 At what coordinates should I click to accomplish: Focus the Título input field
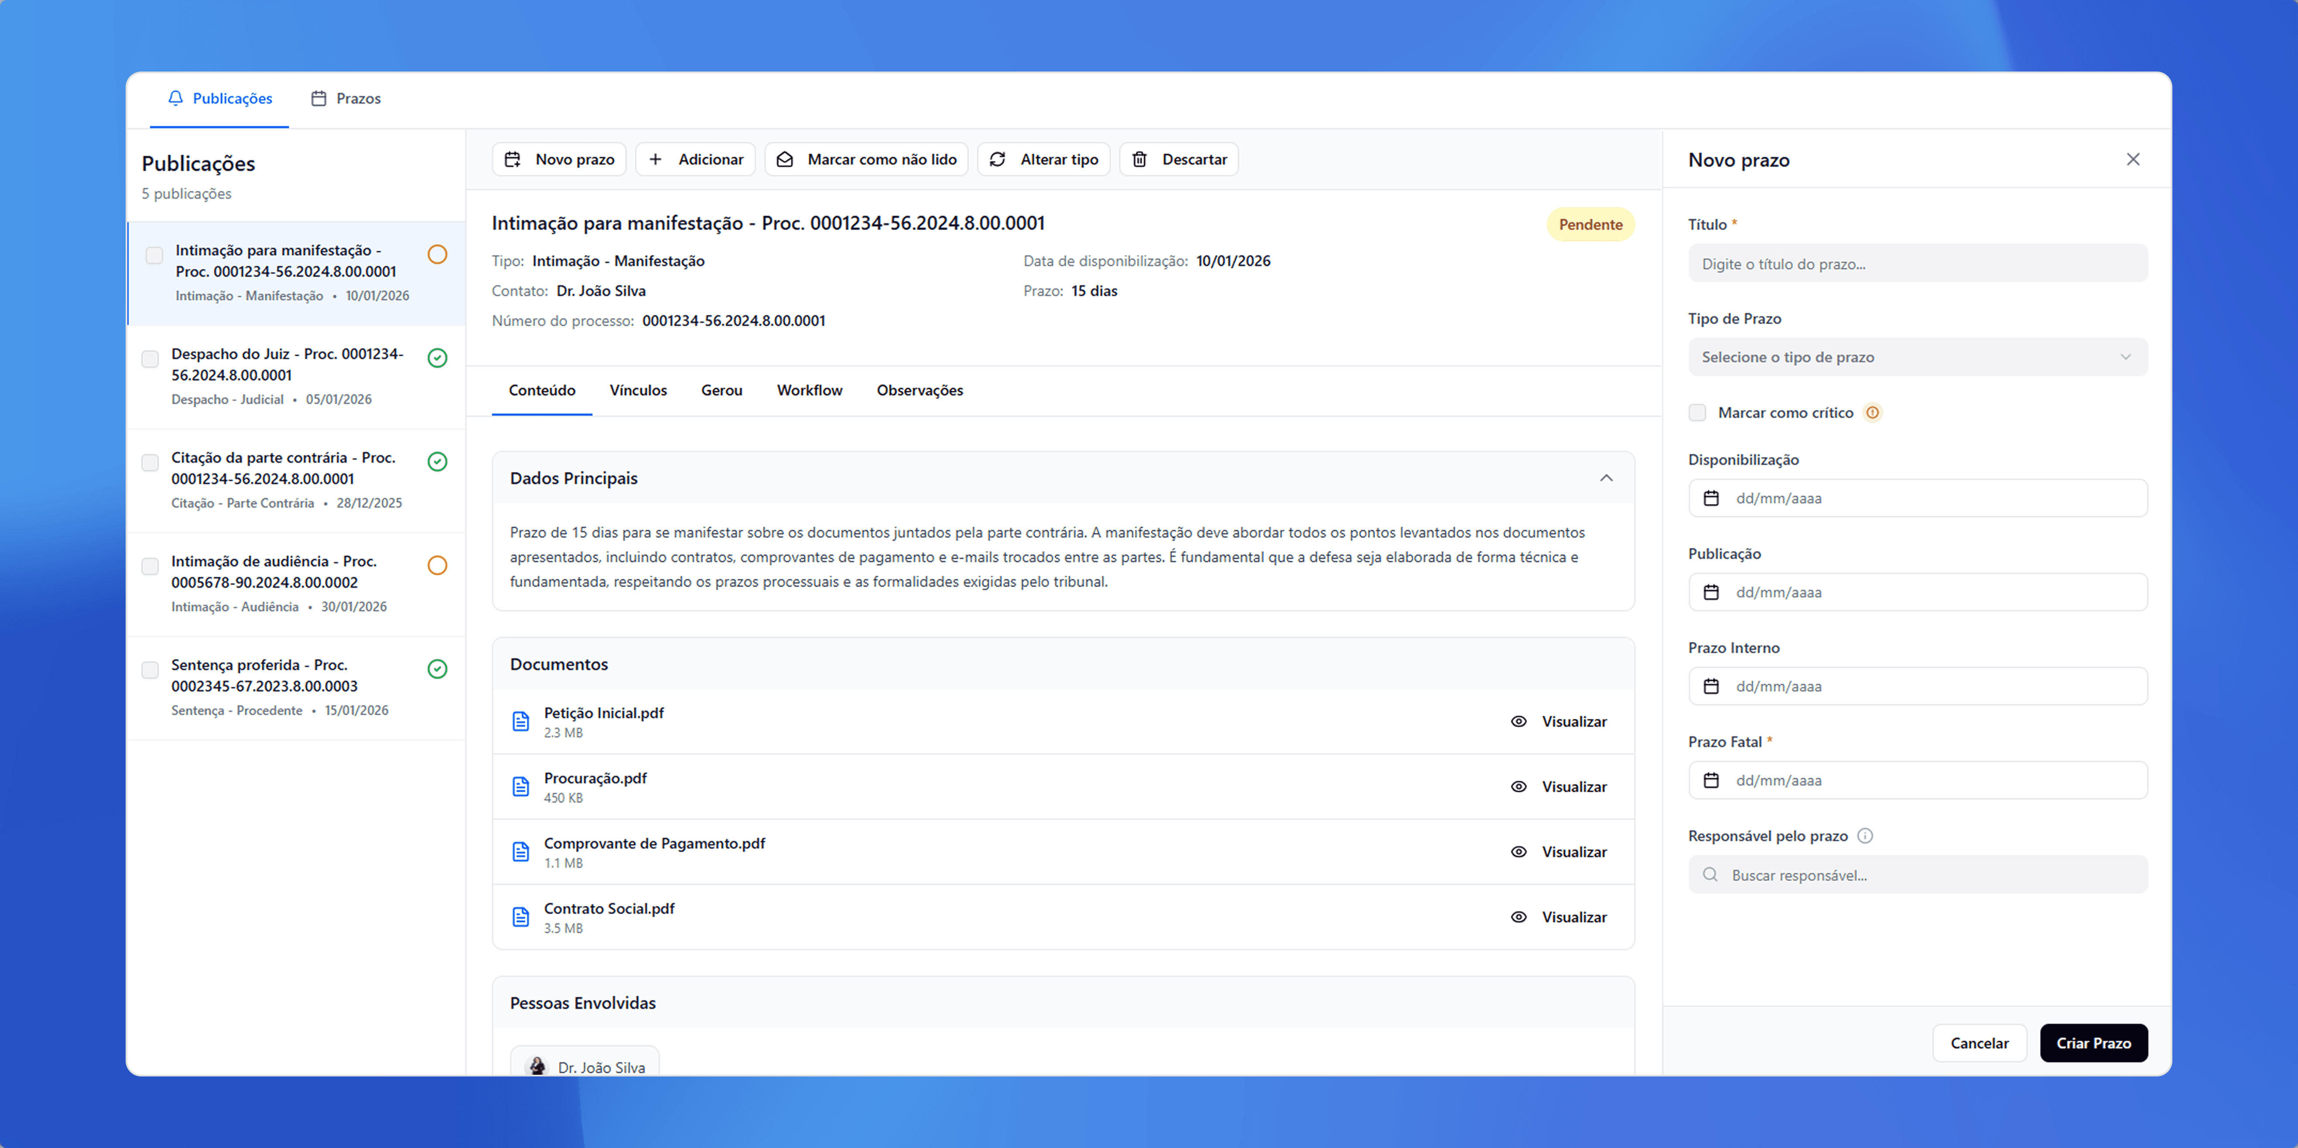point(1918,264)
